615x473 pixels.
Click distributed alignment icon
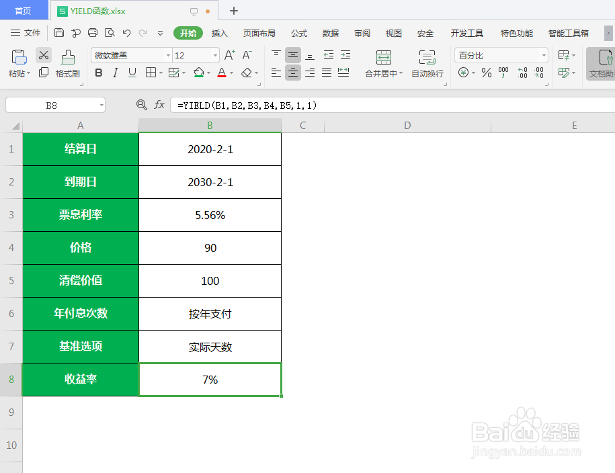point(343,72)
